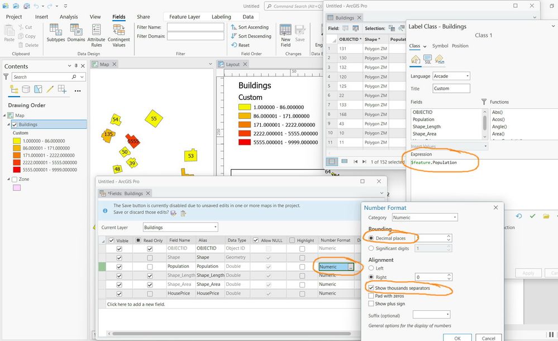Click the Domains icon in Data Design
558x341 pixels.
[76, 33]
